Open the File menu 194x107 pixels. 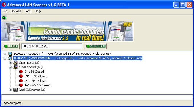5,11
